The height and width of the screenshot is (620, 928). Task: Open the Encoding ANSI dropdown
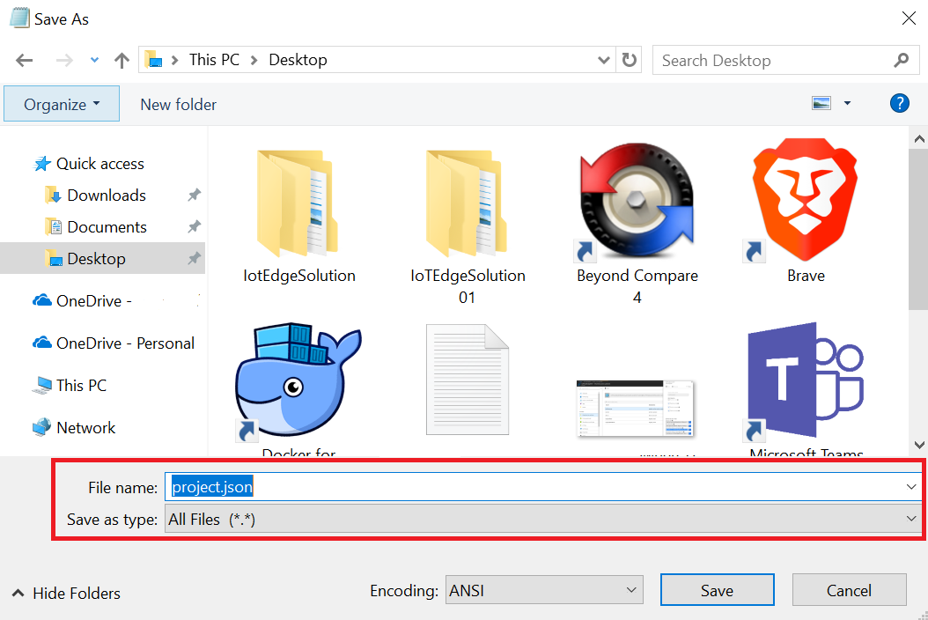pyautogui.click(x=544, y=590)
